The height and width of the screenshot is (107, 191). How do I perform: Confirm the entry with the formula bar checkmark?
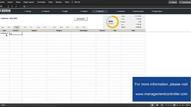[16, 7]
